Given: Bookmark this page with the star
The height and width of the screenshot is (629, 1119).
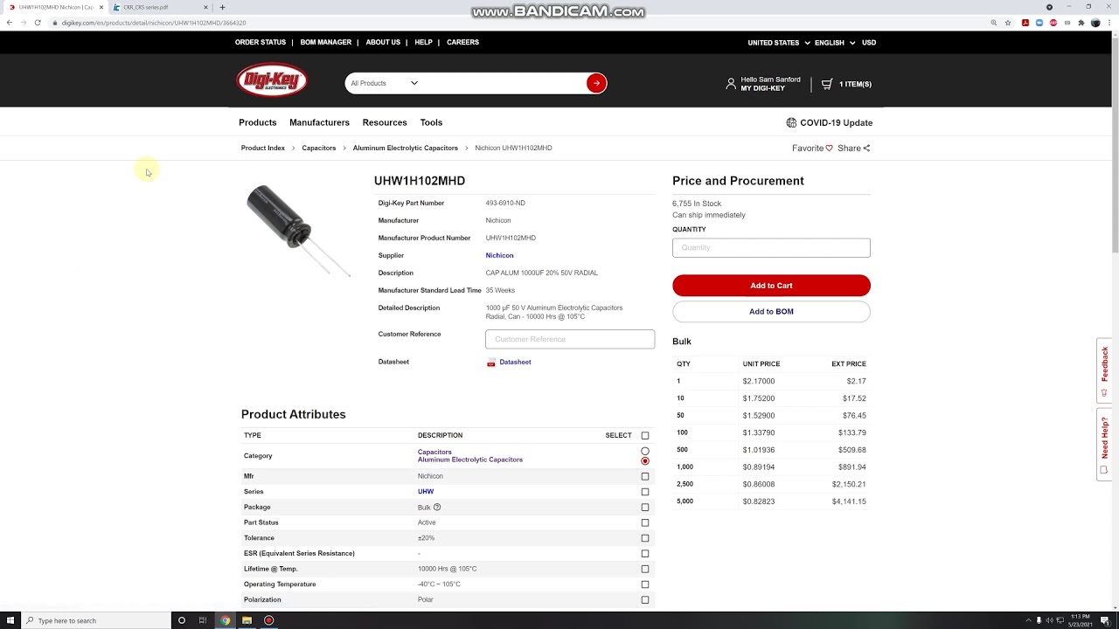Looking at the screenshot, I should (1008, 23).
